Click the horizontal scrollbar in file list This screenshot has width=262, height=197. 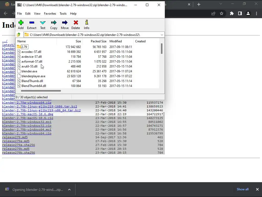pos(41,91)
